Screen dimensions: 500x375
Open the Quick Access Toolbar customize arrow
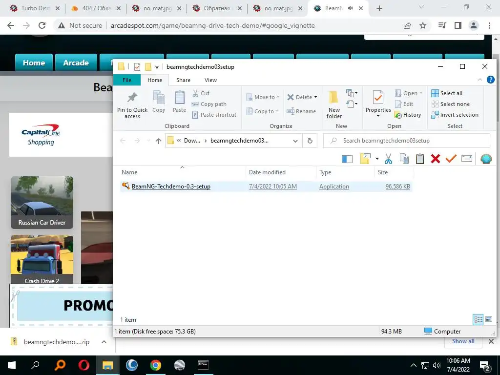click(x=157, y=67)
